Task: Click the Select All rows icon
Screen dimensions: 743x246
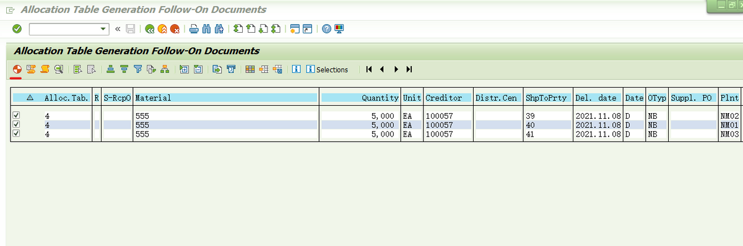Action: coord(78,69)
